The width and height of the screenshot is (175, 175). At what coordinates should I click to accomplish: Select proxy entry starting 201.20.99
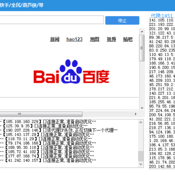point(162,29)
